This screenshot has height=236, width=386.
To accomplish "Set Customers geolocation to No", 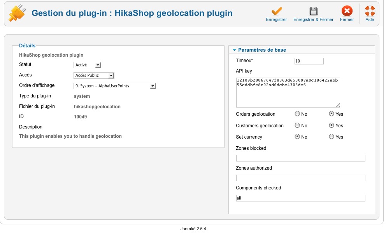I will (x=297, y=125).
